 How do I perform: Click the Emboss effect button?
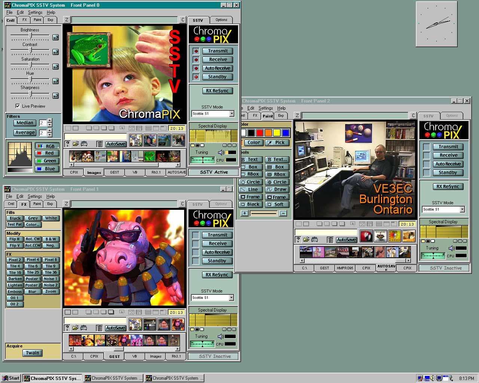point(15,292)
